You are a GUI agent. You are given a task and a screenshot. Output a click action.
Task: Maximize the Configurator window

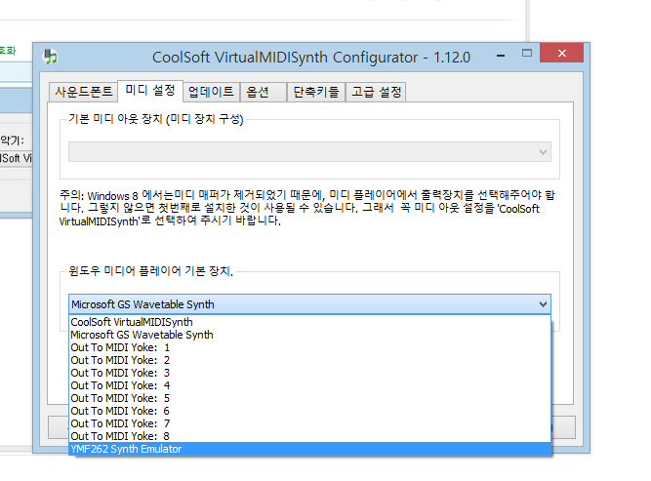[526, 53]
